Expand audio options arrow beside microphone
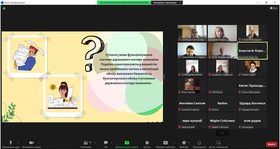 pos(18,143)
